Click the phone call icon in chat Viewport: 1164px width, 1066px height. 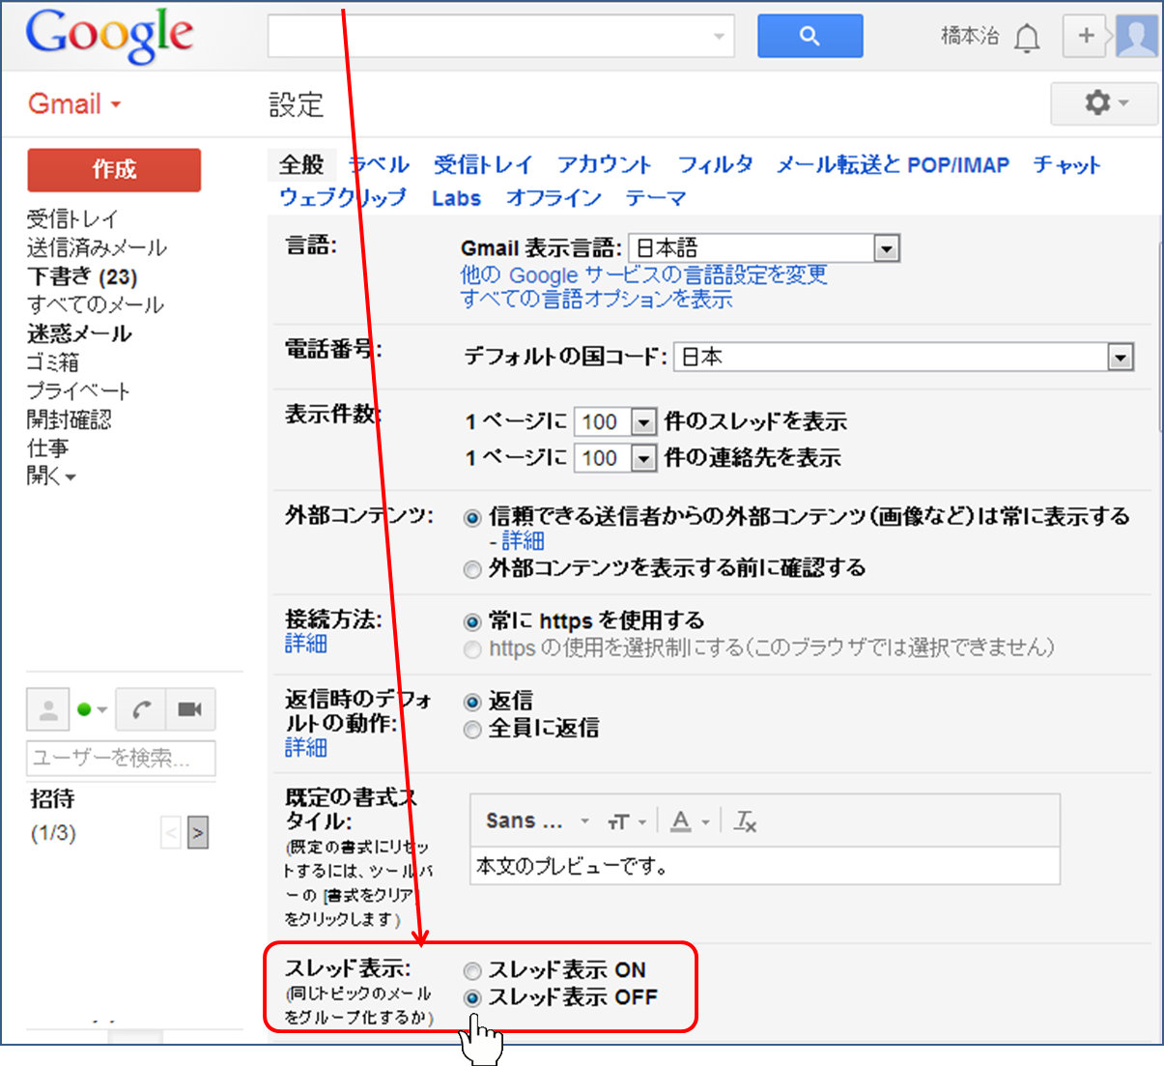pos(141,710)
